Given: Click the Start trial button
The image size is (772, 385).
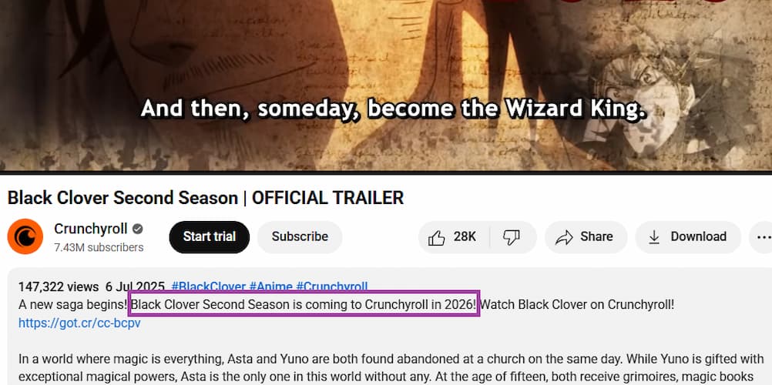Looking at the screenshot, I should tap(210, 237).
